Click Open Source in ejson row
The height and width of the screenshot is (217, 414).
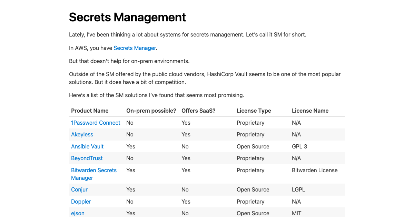[x=253, y=213]
